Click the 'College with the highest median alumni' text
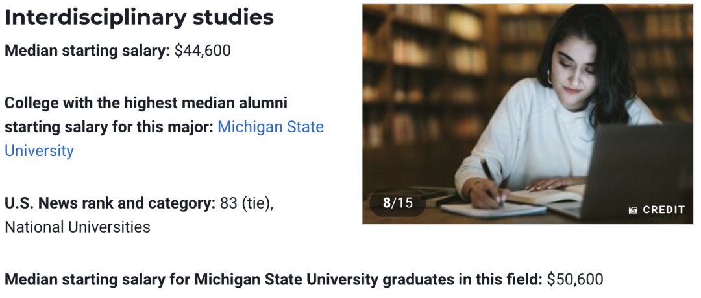Viewport: 701px width, 298px height. pyautogui.click(x=146, y=103)
